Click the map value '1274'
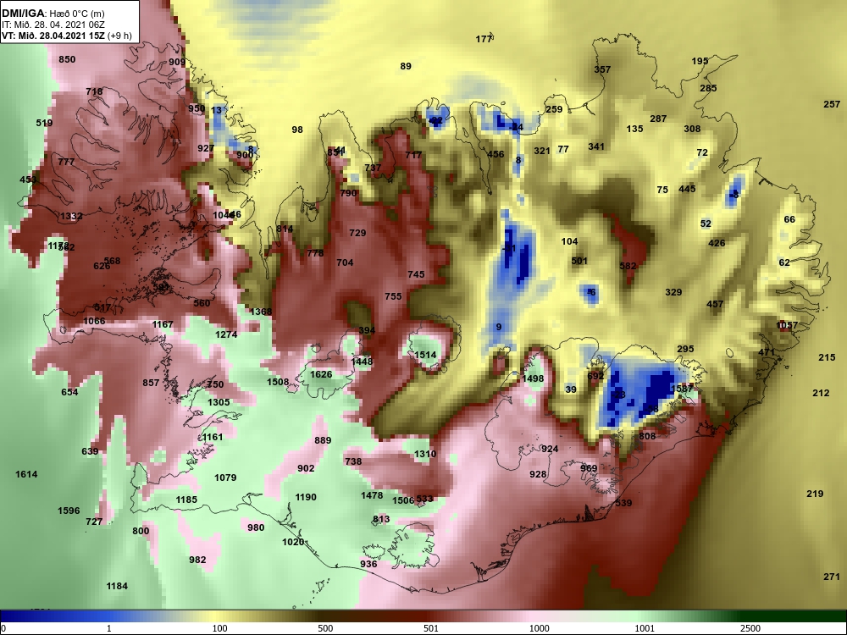The height and width of the screenshot is (635, 847). 226,334
